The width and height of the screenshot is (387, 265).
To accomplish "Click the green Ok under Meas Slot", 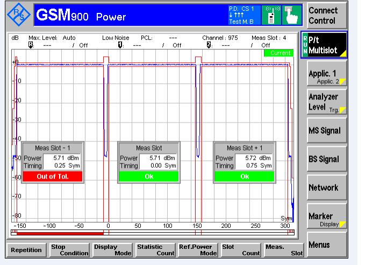I will pyautogui.click(x=149, y=176).
